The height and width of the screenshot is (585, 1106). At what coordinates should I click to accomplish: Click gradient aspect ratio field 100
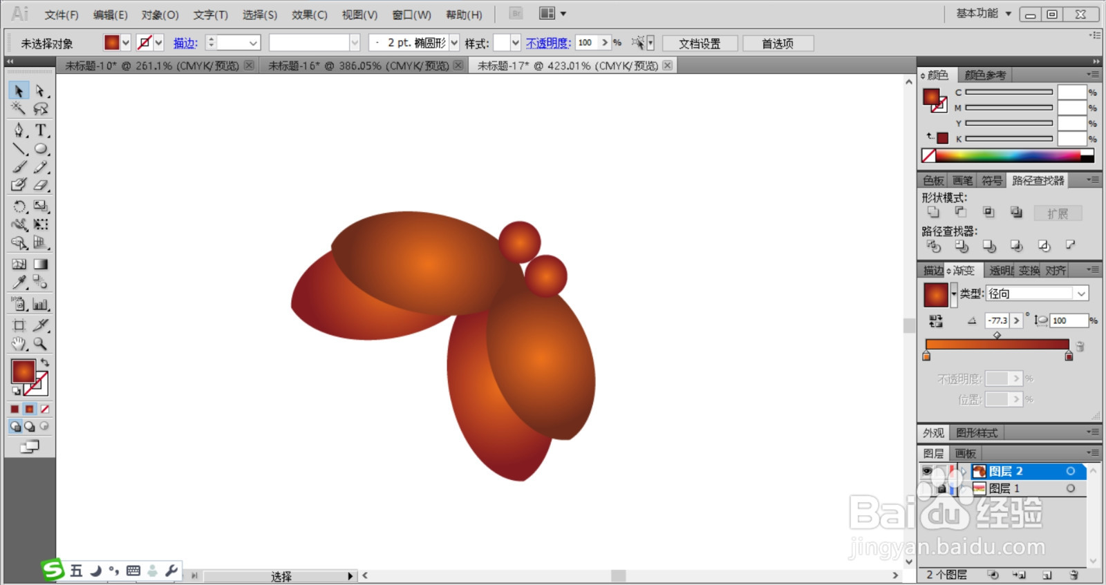coord(1068,320)
